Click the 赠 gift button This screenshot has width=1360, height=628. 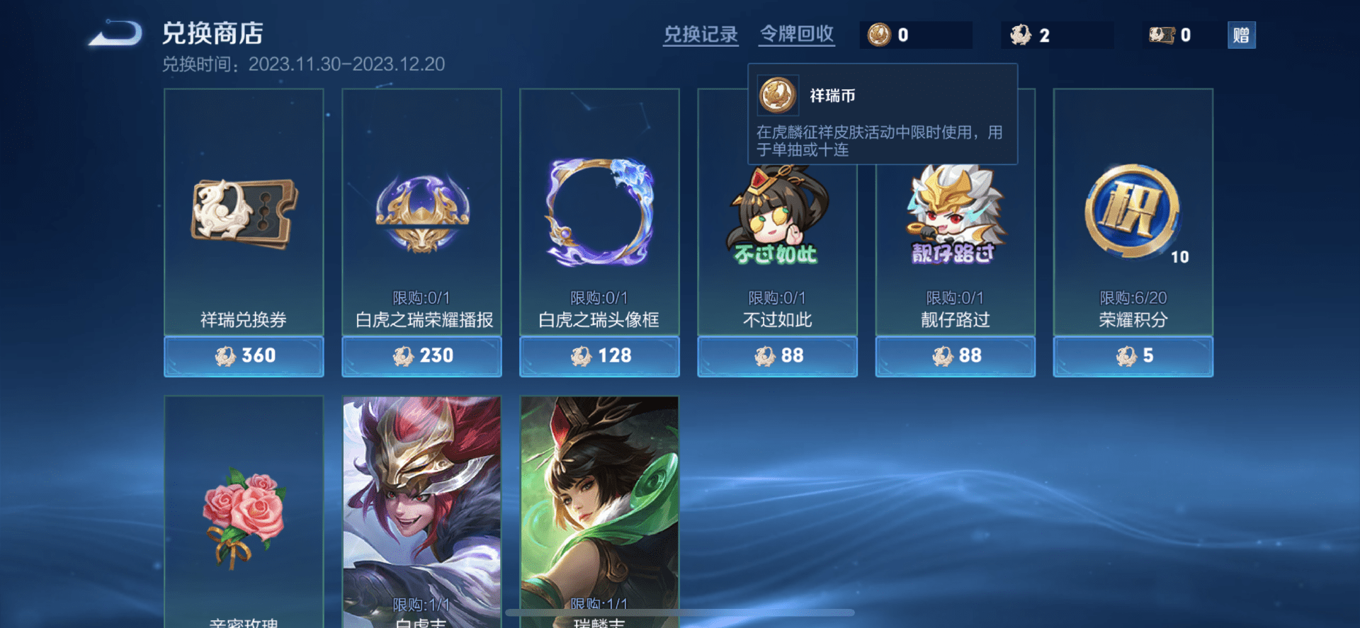(x=1241, y=35)
